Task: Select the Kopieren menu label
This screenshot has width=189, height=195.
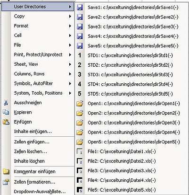Action: pos(23,112)
